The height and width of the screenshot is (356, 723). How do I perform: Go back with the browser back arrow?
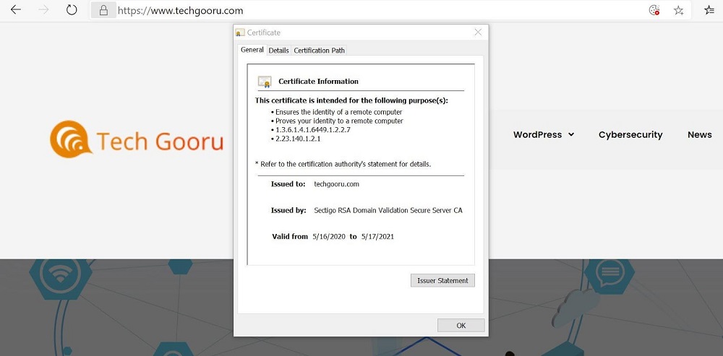(16, 10)
